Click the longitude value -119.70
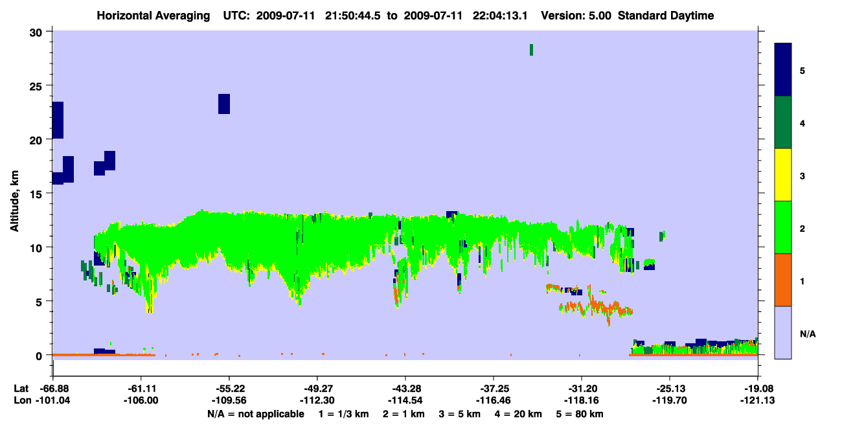Viewport: 842px width, 432px height. coord(670,400)
